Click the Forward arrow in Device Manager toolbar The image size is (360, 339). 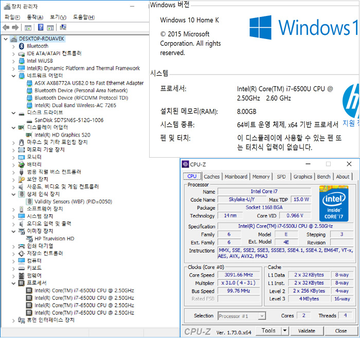[x=15, y=27]
